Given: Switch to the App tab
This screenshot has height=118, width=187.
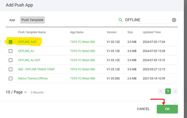Looking at the screenshot, I should 12,20.
